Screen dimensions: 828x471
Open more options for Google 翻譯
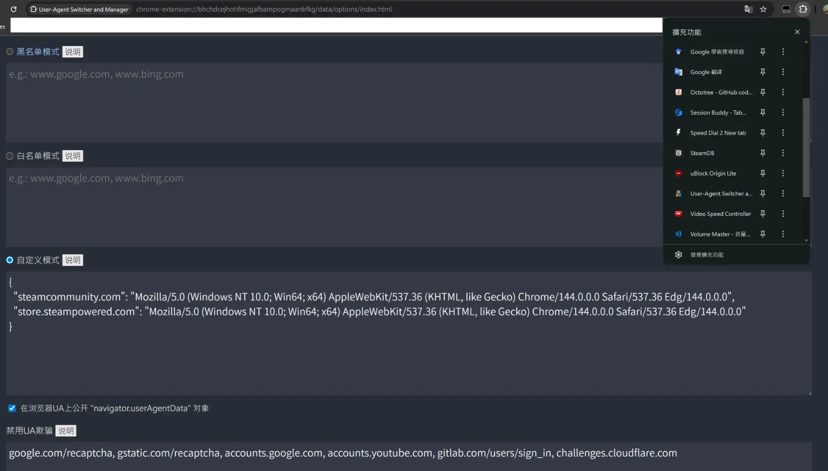[783, 72]
